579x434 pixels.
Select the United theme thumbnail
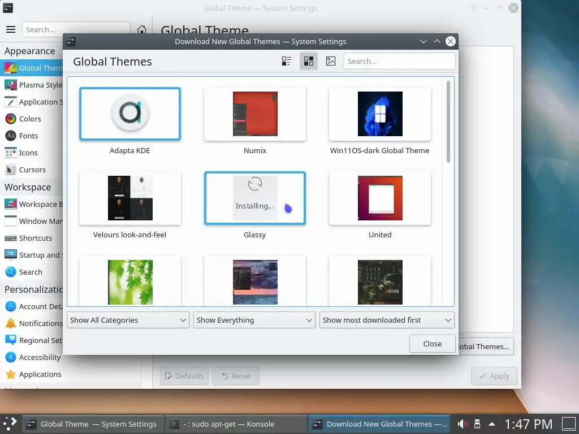click(x=380, y=198)
